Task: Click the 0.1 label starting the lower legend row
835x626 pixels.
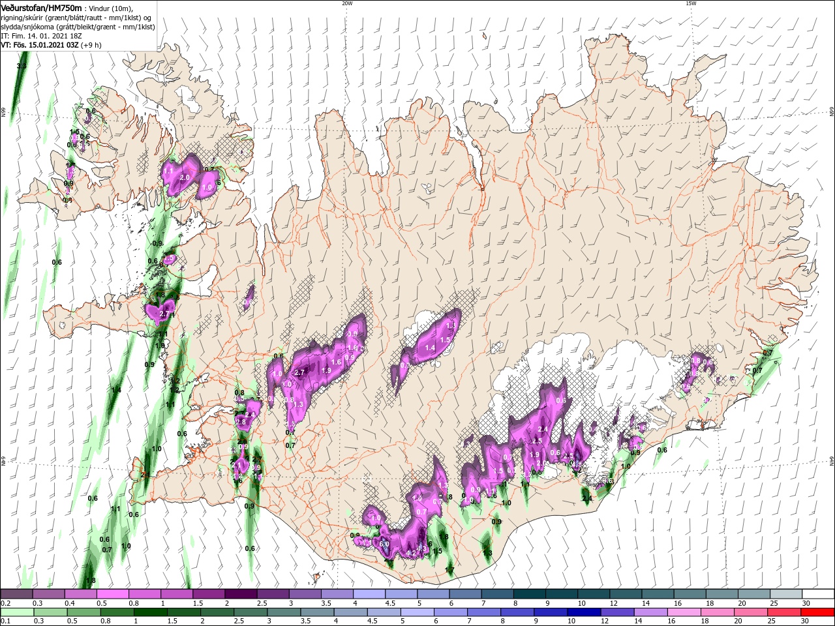Action: (x=5, y=621)
